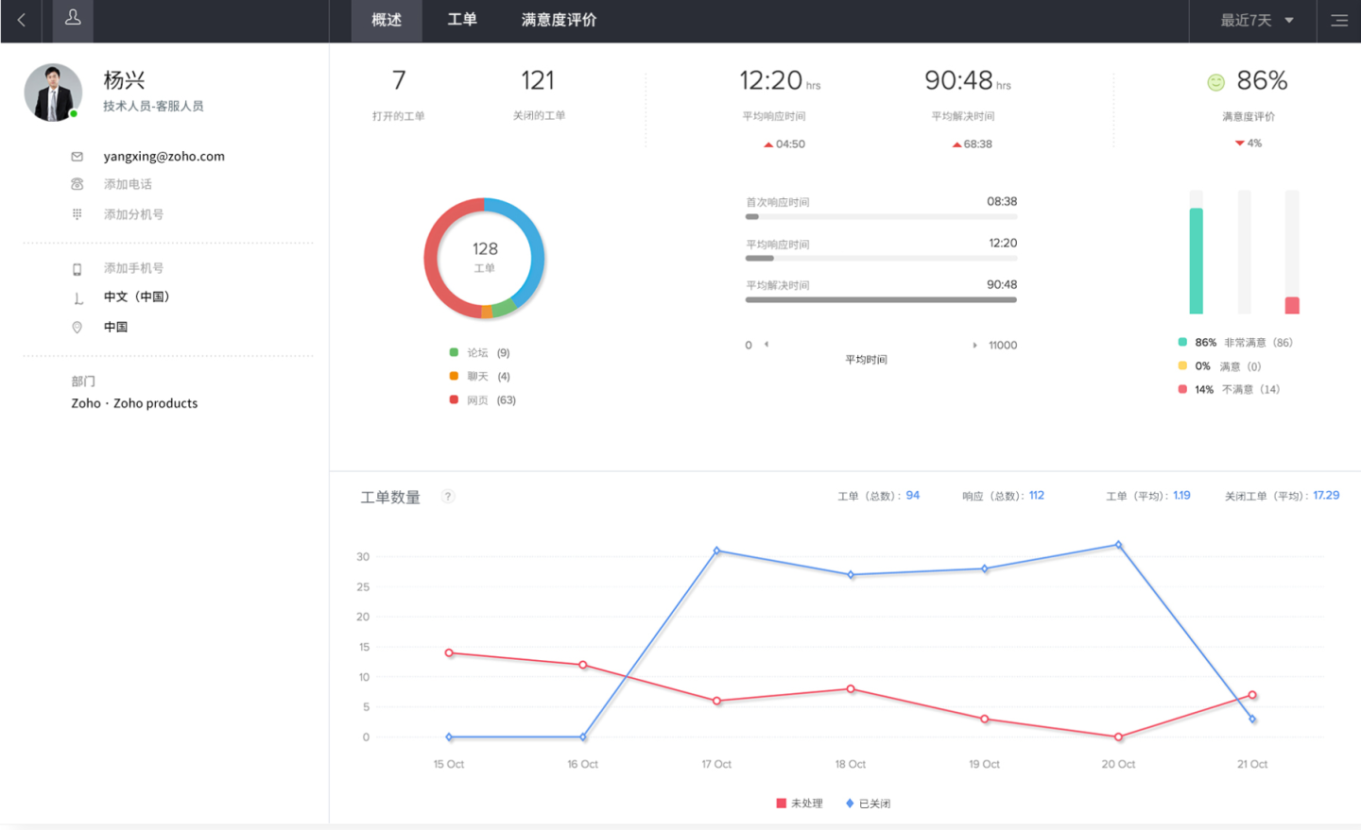Toggle the 网页 channel in donut legend

482,400
